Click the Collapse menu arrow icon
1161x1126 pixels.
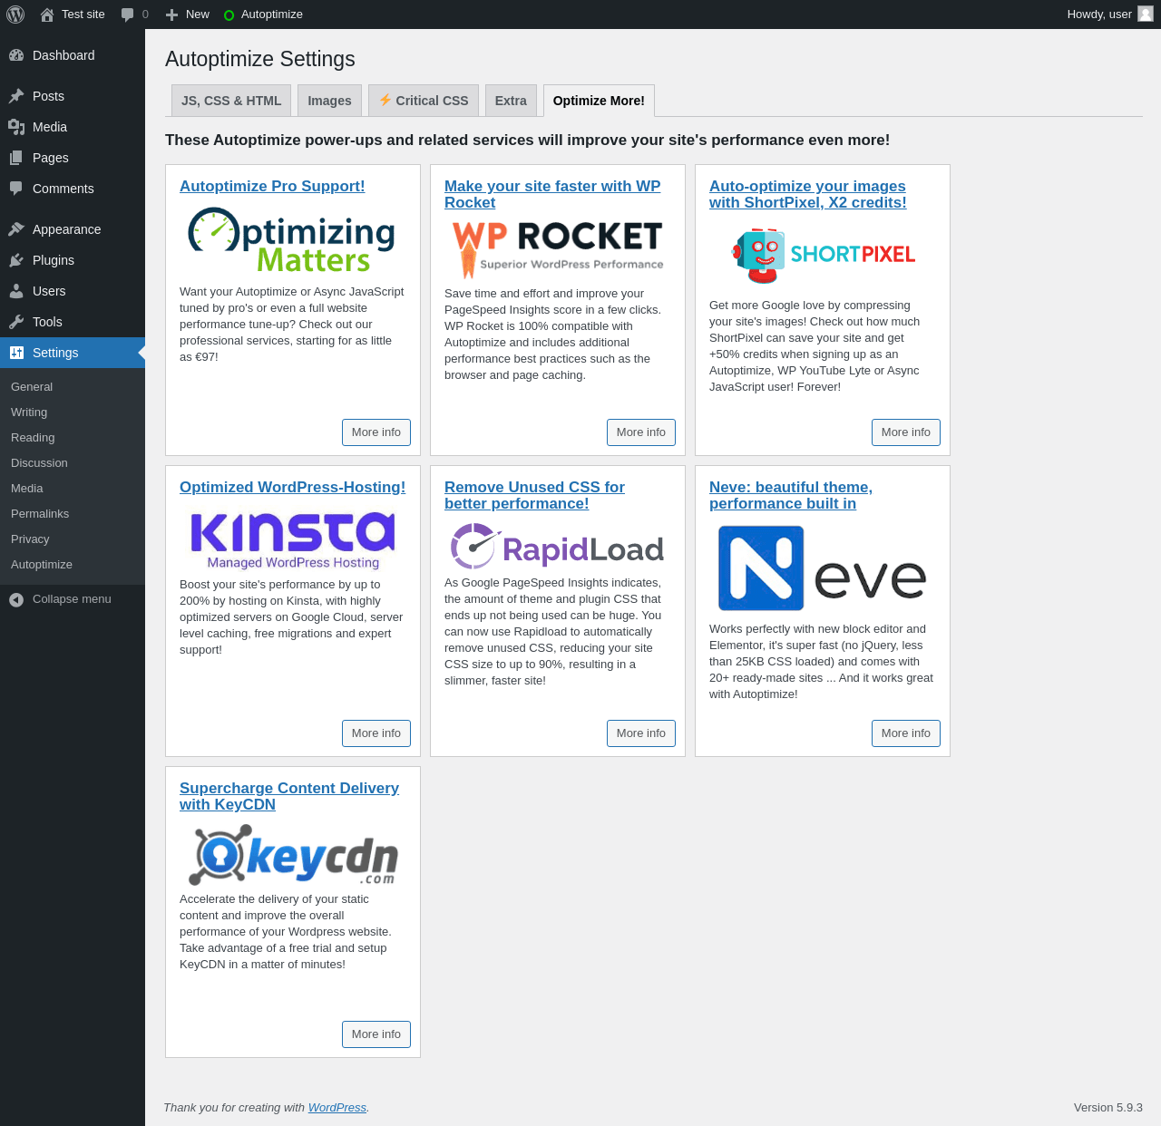click(x=16, y=599)
